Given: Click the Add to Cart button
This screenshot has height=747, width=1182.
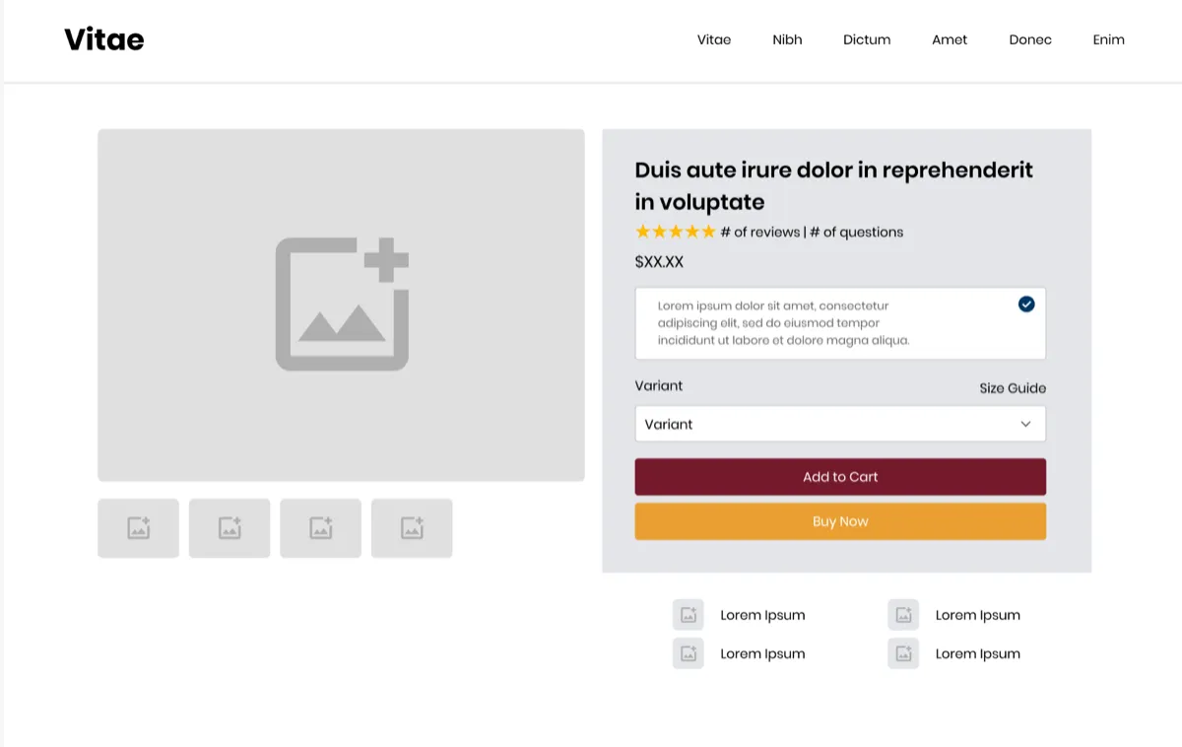Looking at the screenshot, I should (840, 477).
